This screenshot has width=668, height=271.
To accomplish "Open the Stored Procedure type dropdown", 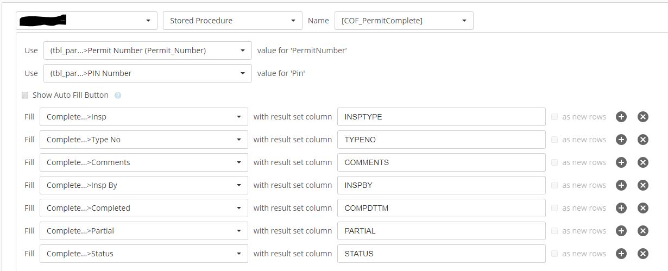I will point(232,21).
